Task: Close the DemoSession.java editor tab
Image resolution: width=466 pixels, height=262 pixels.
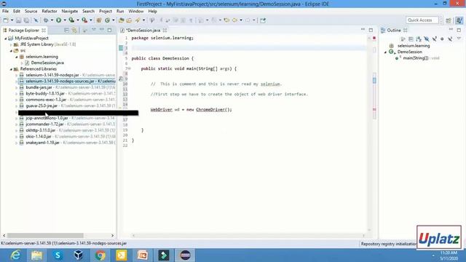Action: click(165, 31)
